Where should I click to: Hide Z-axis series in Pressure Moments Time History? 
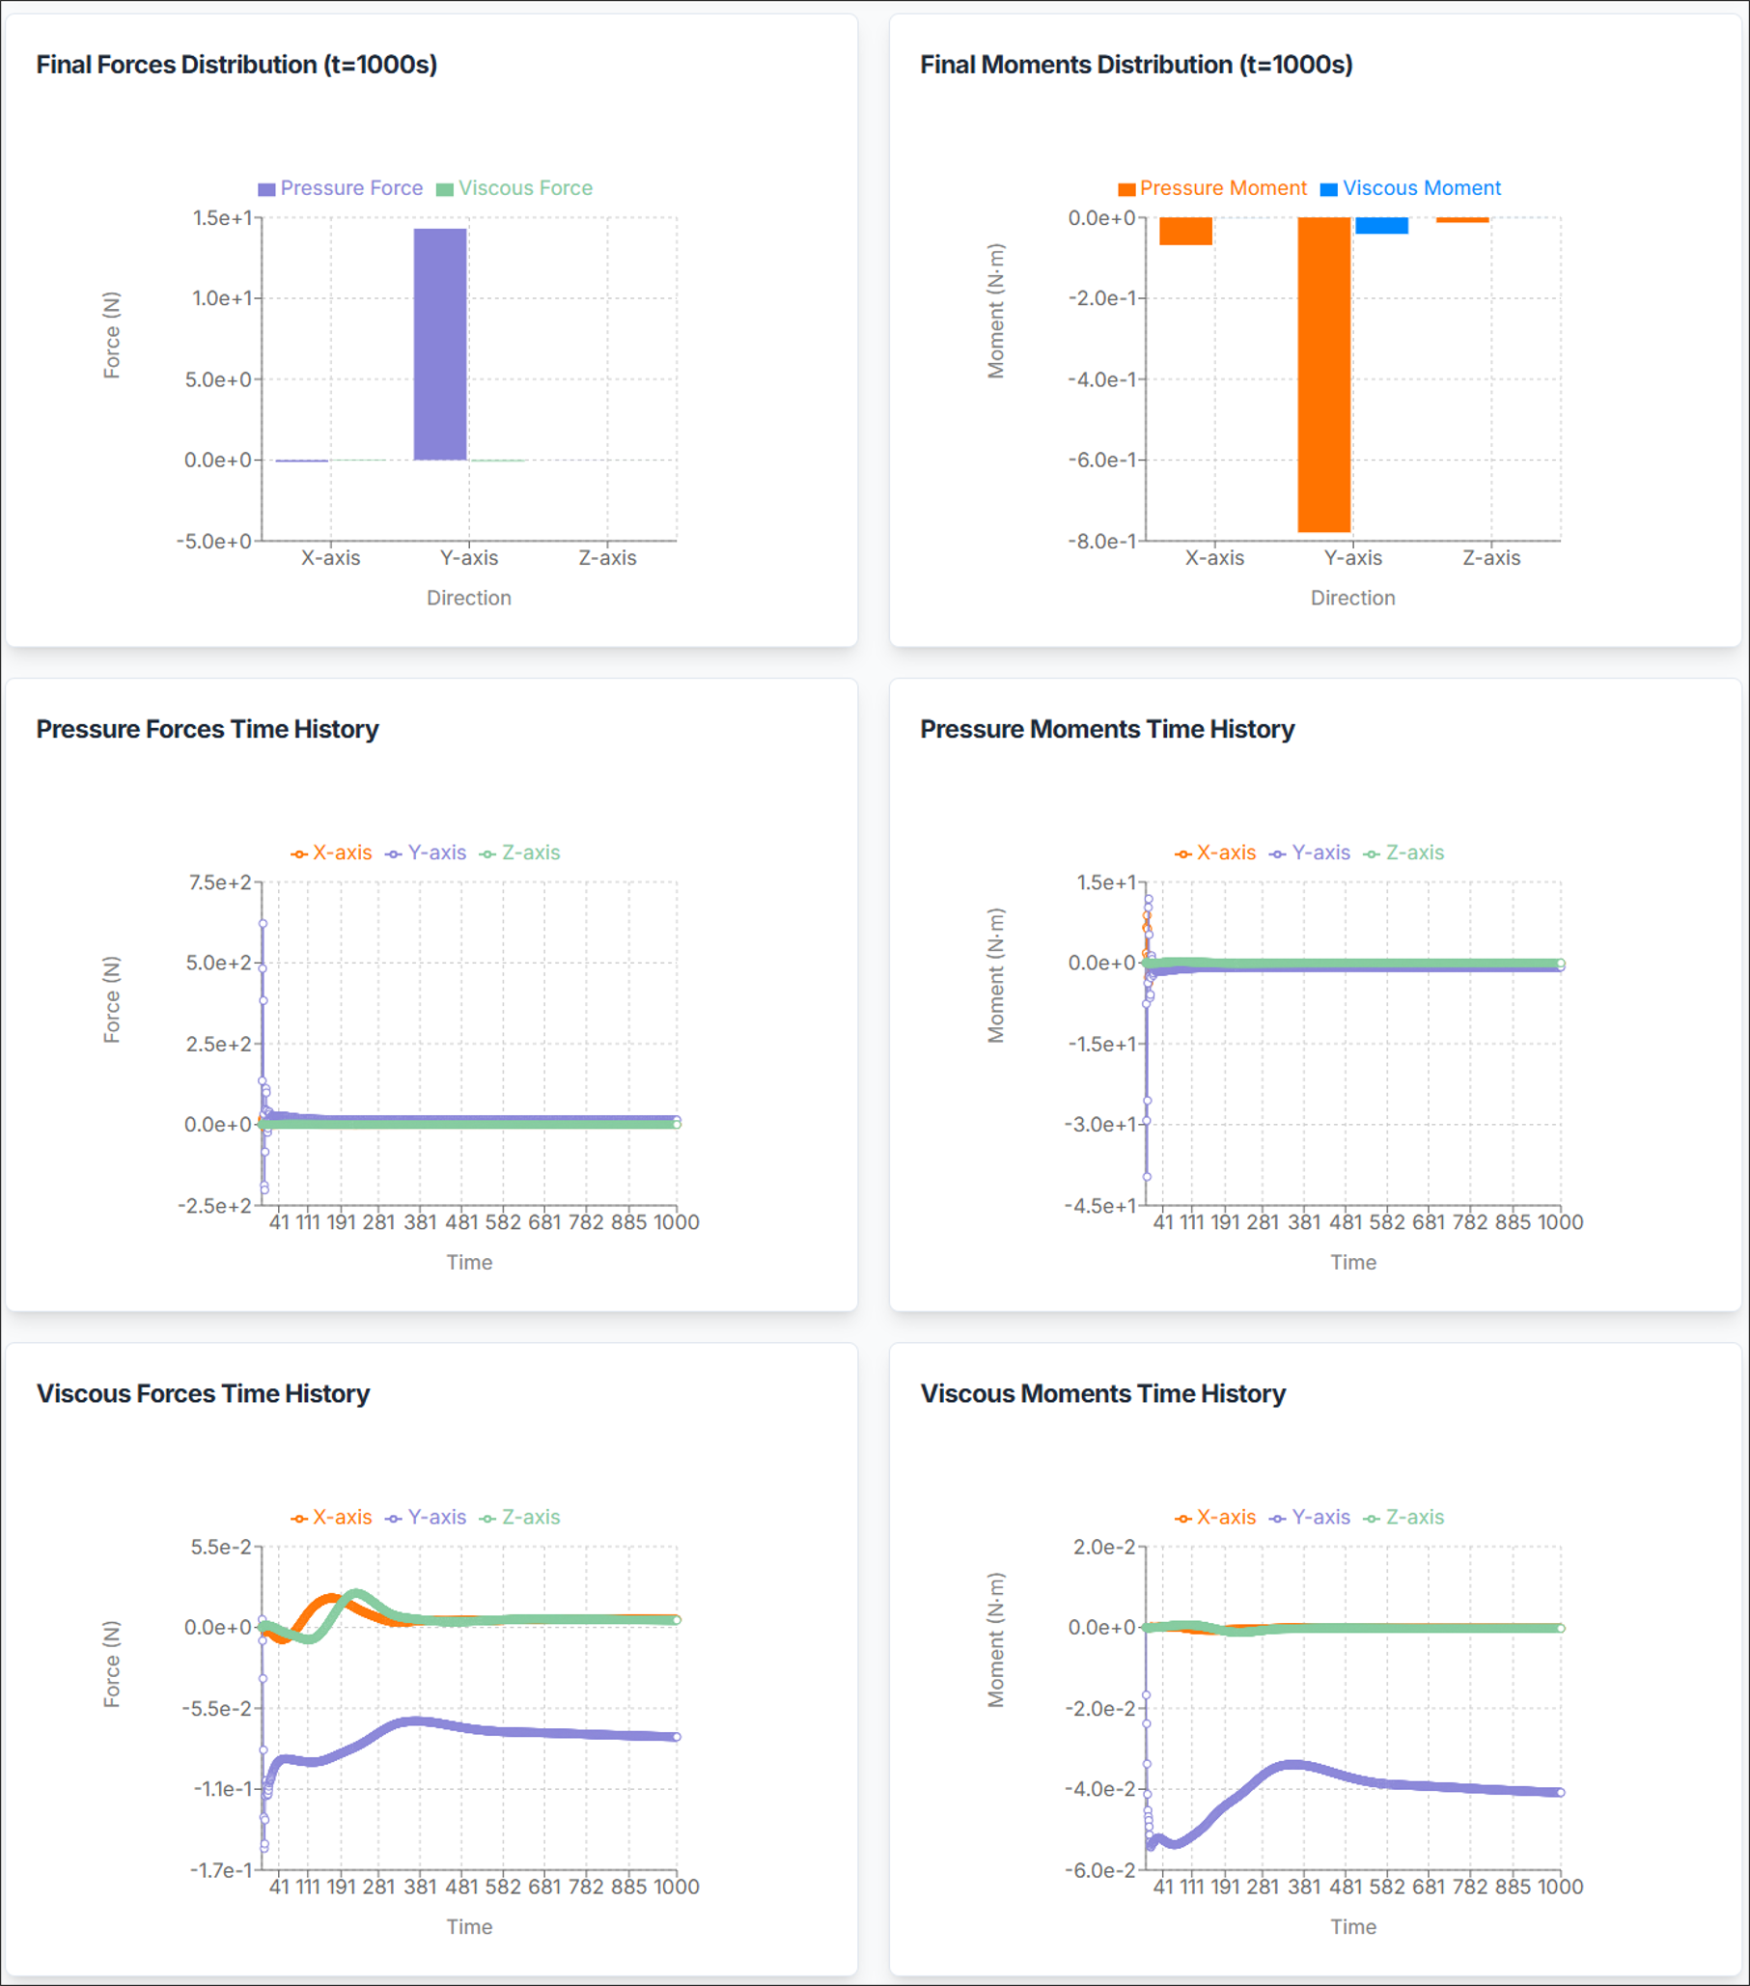(1403, 853)
